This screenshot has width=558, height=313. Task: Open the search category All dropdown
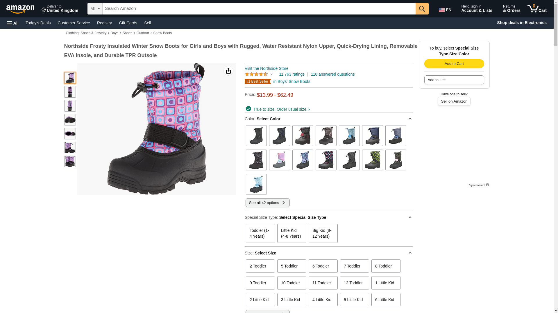(95, 9)
